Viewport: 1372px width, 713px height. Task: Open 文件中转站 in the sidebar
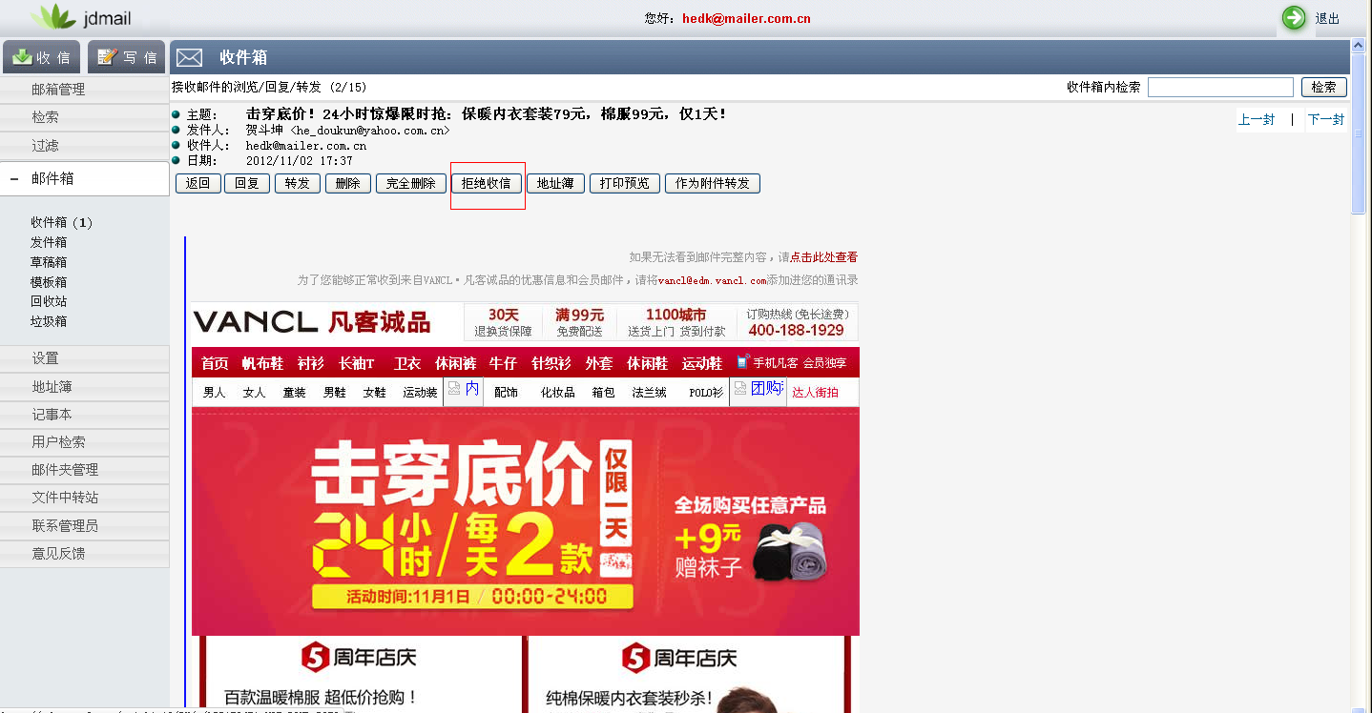(x=65, y=497)
